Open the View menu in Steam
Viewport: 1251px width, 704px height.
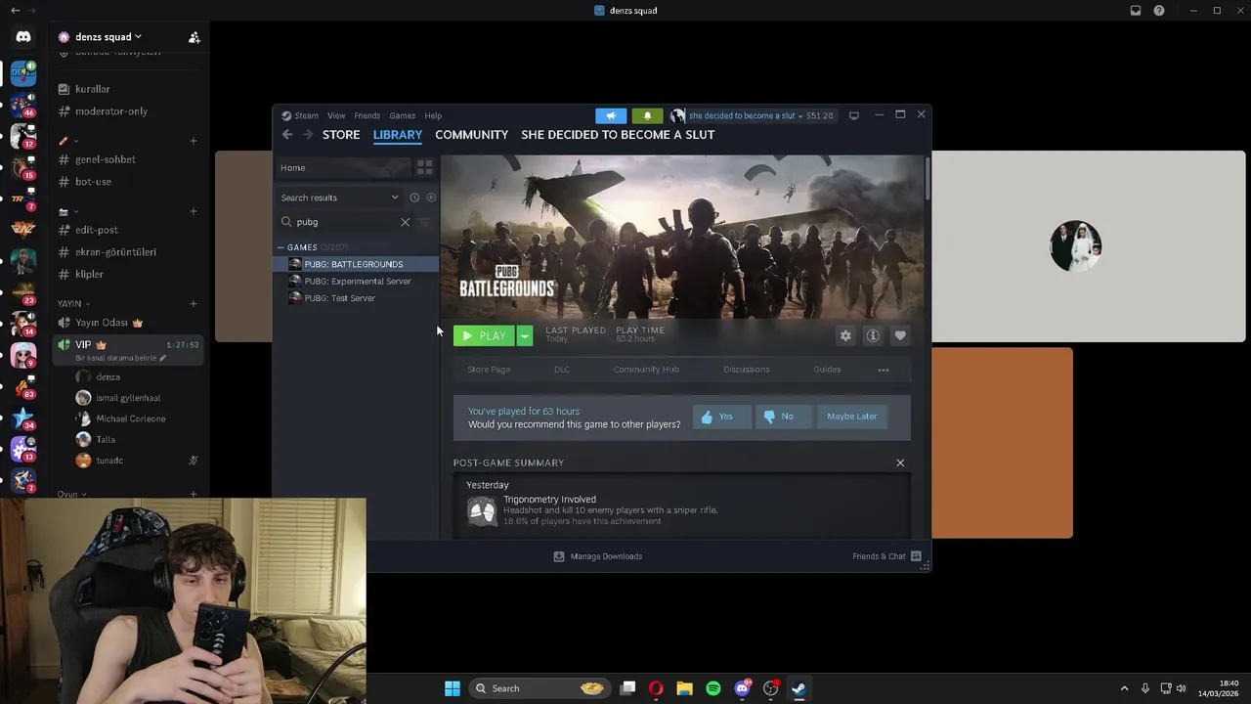[x=336, y=115]
